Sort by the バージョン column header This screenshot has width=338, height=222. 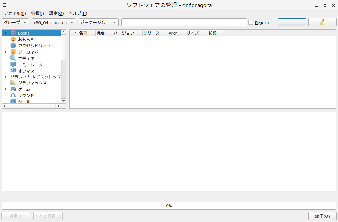tap(127, 33)
